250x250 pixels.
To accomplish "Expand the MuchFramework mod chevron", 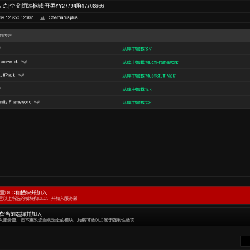I will pyautogui.click(x=24, y=62).
